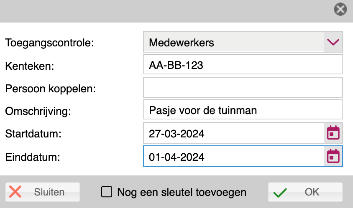
Task: Click the Sluiten button text
Action: pyautogui.click(x=49, y=192)
